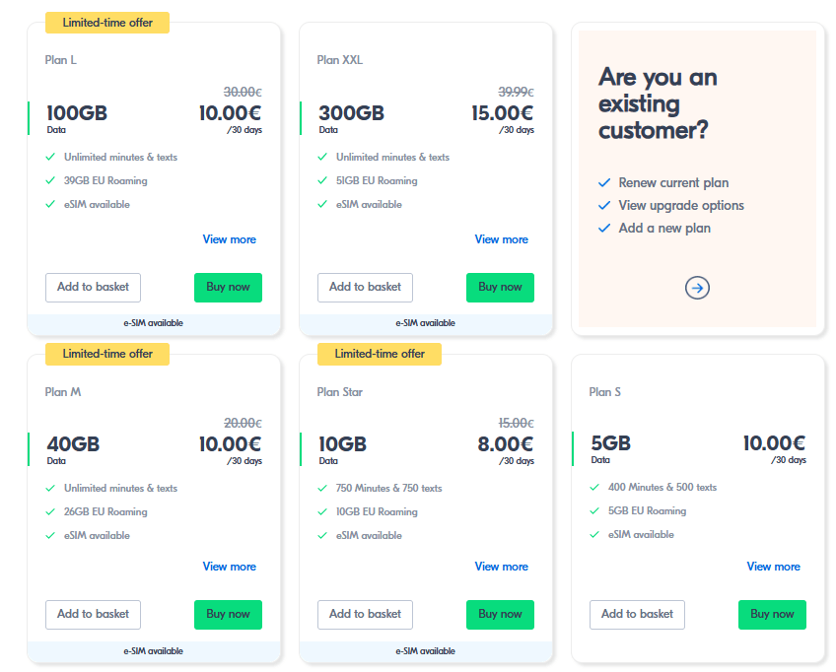
Task: Click the checkmark by 400 Minutes & 500 texts
Action: (x=594, y=487)
